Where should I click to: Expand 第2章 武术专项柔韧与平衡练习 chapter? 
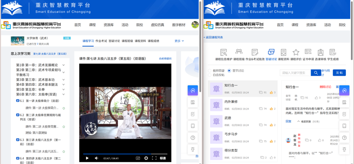(x=64, y=72)
